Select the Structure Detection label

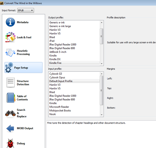(23, 83)
